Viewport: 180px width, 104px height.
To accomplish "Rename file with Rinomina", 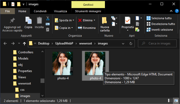I will [87, 28].
